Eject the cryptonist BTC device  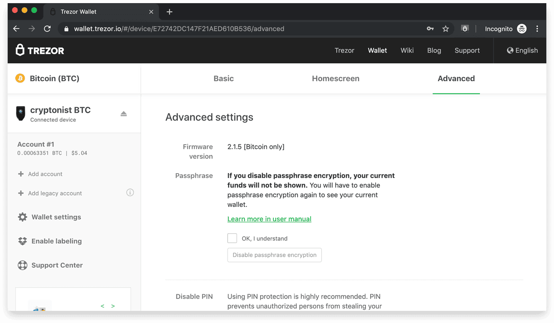pyautogui.click(x=123, y=114)
